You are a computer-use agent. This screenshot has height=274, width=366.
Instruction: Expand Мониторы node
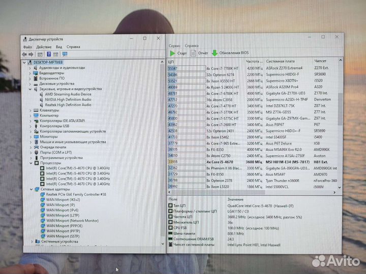click(x=30, y=137)
